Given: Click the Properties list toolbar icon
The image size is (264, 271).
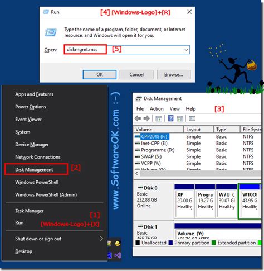Looking at the screenshot, I should click(192, 118).
